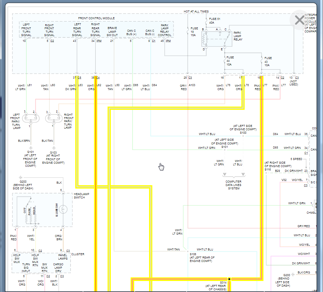This screenshot has width=323, height=292.
Task: Select the CAN C BUS (-) label
Action: coord(150,32)
